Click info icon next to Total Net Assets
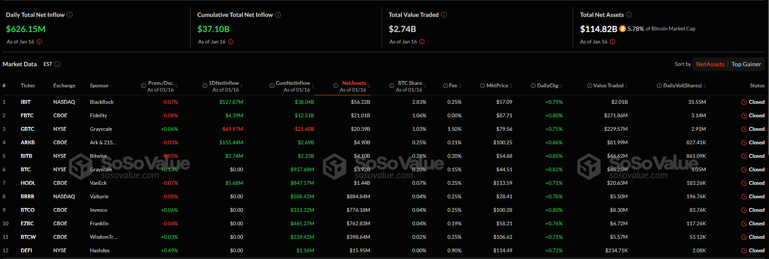The width and height of the screenshot is (769, 259). (x=629, y=15)
